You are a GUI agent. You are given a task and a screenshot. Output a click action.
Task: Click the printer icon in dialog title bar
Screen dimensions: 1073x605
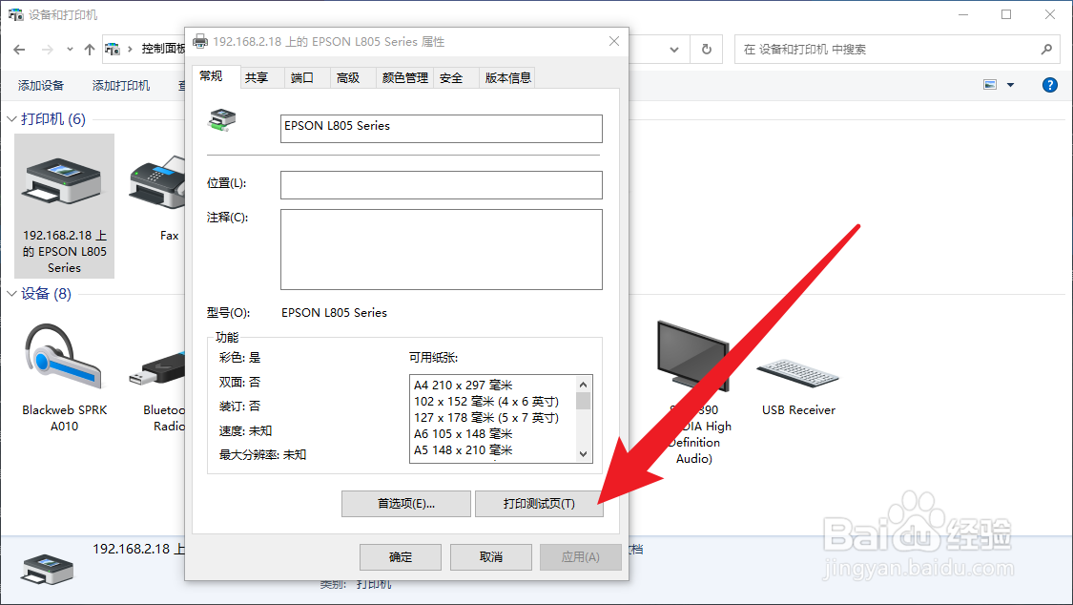[200, 42]
